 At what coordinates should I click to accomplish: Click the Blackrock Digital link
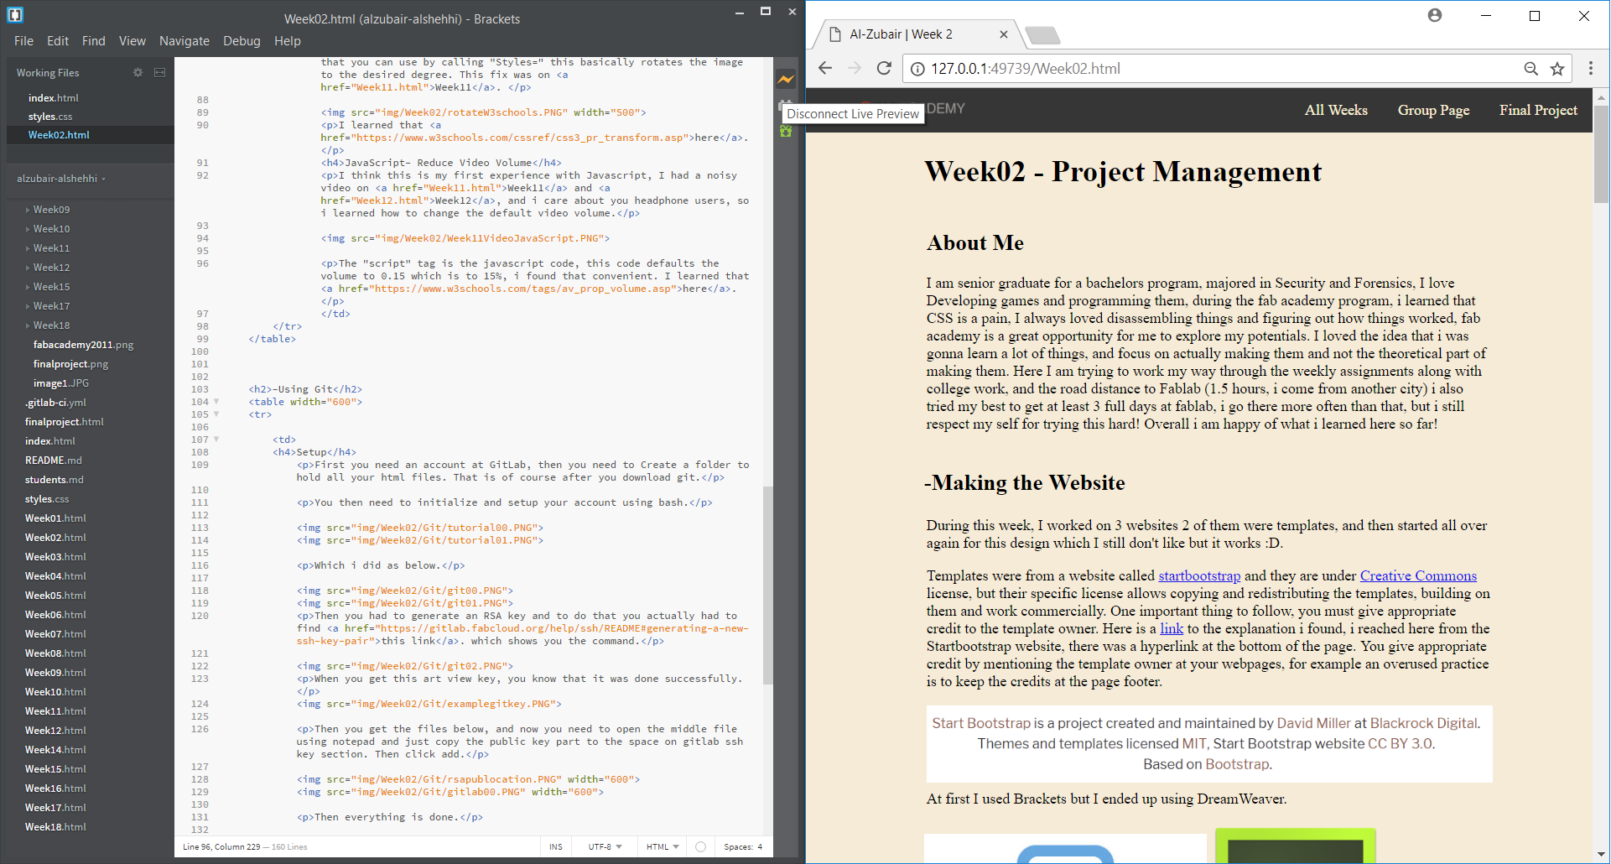pos(1424,723)
